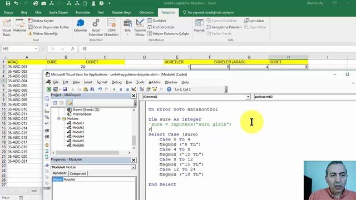356x200 pixels.
Task: Open Excel Eklentileri gear icon
Action: pyautogui.click(x=96, y=27)
